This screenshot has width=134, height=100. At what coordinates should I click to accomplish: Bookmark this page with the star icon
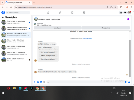(115, 7)
